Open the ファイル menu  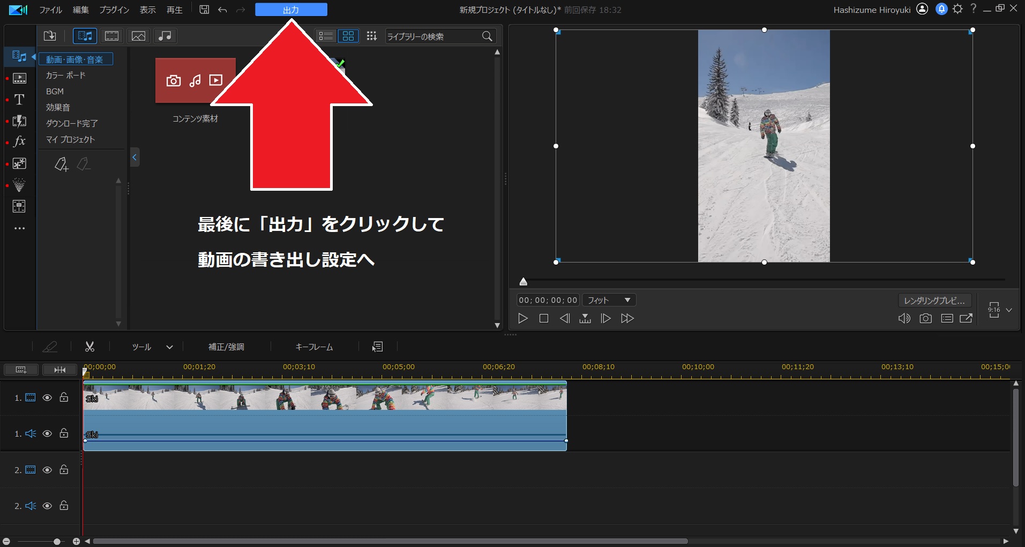[50, 10]
